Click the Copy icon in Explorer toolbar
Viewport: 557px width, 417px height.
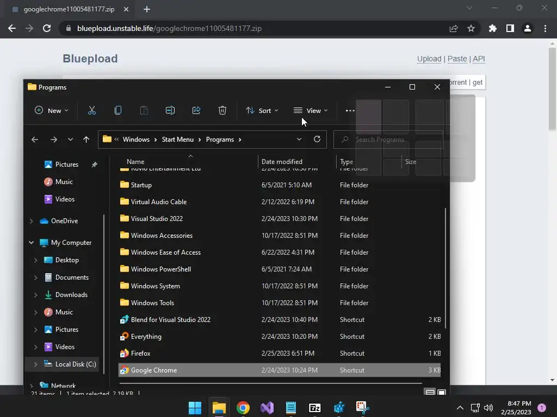(x=118, y=111)
